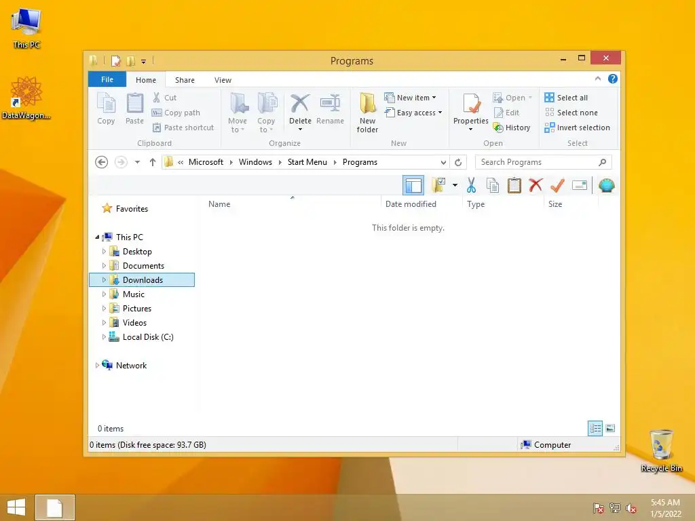
Task: Click red X delete icon in lower toolbar
Action: coord(536,185)
